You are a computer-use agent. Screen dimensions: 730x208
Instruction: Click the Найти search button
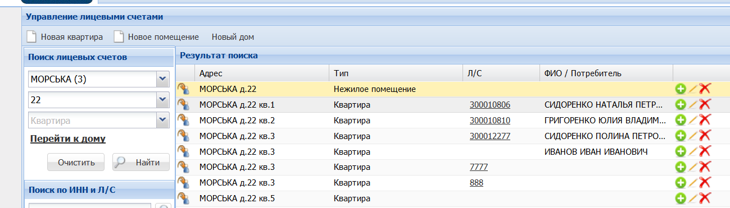click(x=140, y=163)
